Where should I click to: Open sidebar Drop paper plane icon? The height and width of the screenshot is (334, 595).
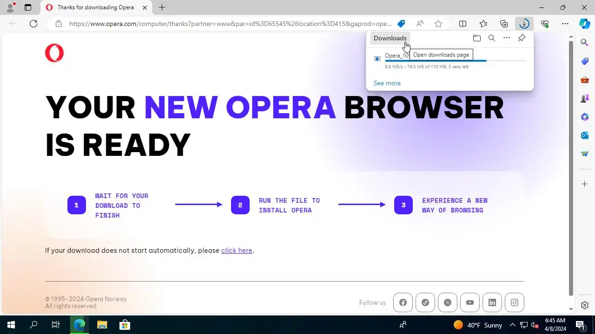click(585, 154)
